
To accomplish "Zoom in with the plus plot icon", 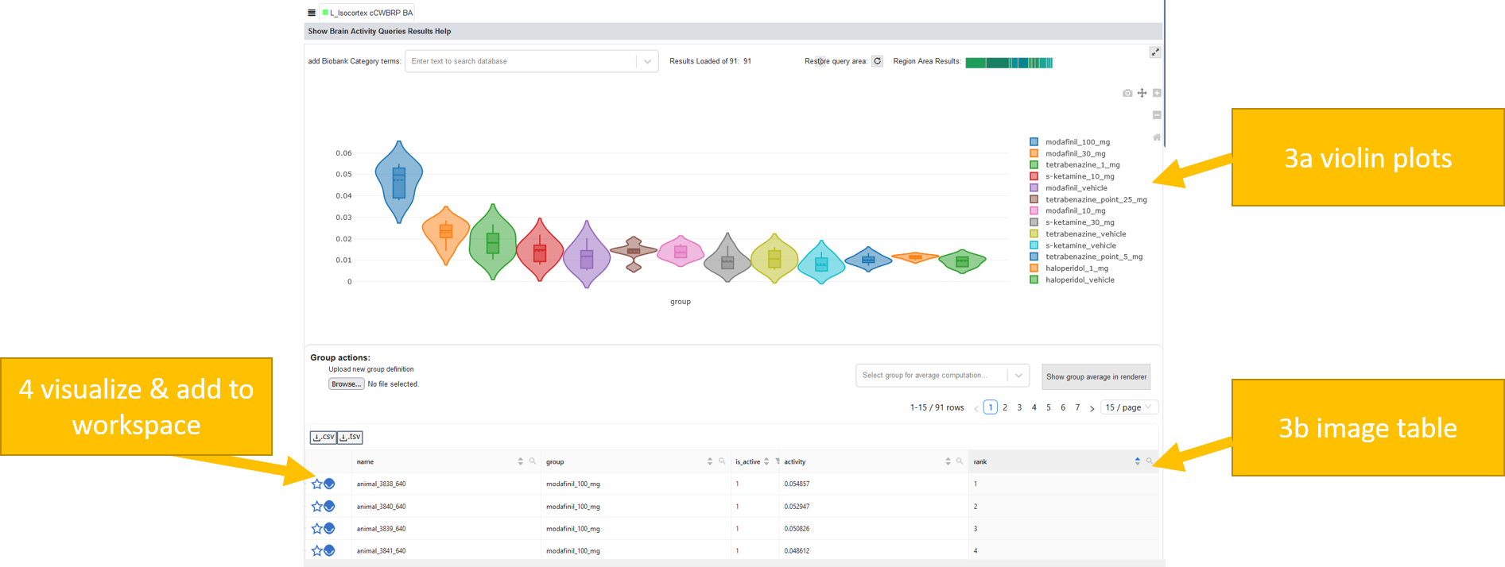I will (x=1157, y=93).
